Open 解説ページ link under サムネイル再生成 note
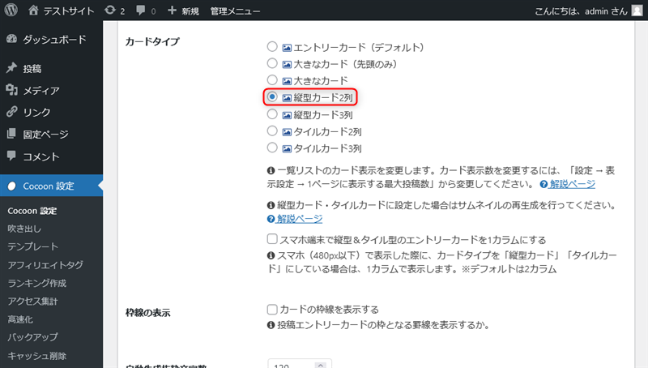This screenshot has height=368, width=648. pyautogui.click(x=299, y=219)
